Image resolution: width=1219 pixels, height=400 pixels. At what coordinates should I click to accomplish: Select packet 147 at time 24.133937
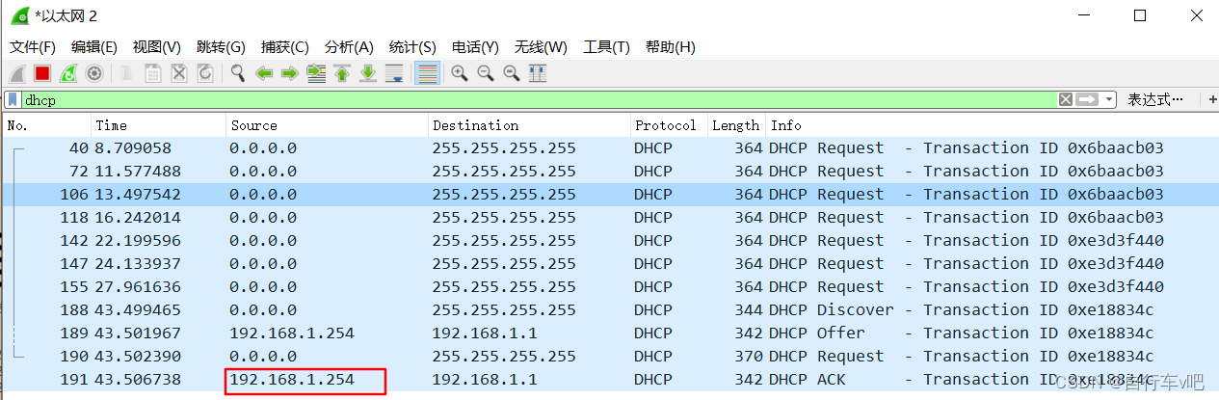611,264
